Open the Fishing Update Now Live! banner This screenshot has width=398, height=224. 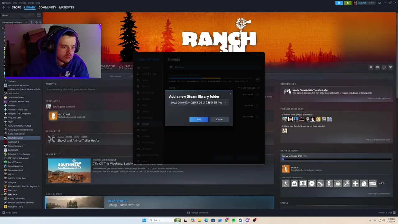coord(160,203)
